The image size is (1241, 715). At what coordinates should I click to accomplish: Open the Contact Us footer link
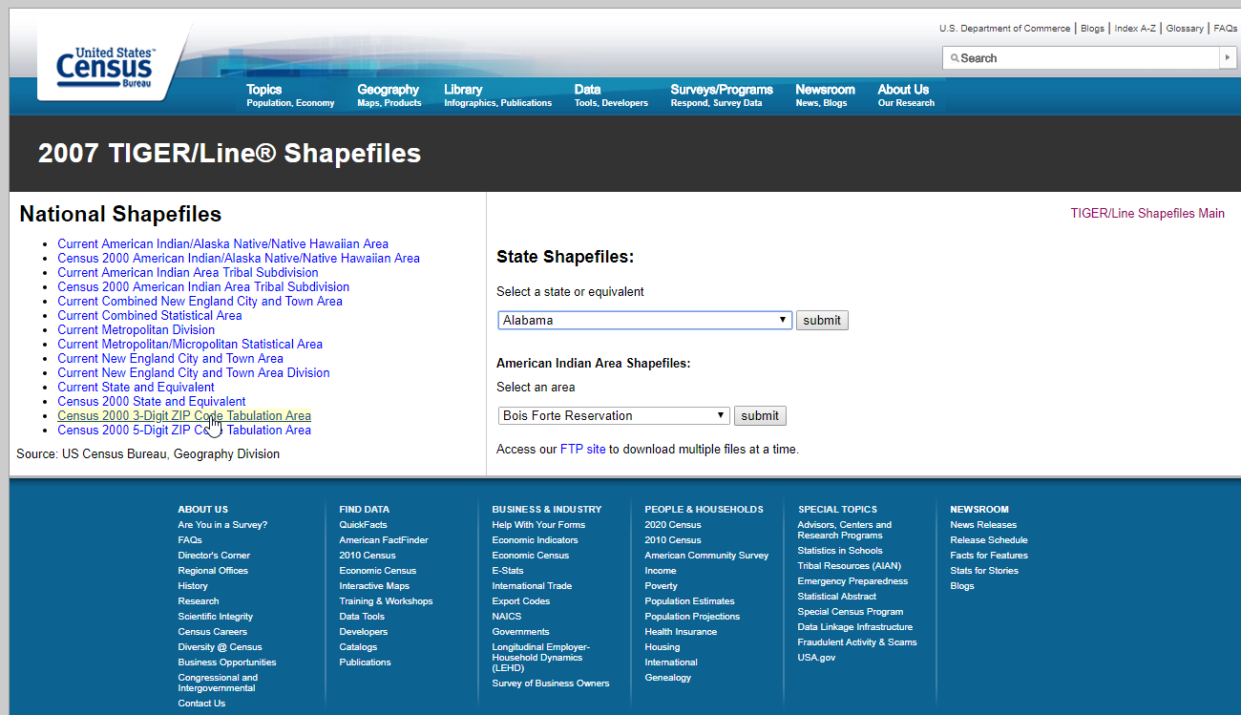pyautogui.click(x=201, y=704)
